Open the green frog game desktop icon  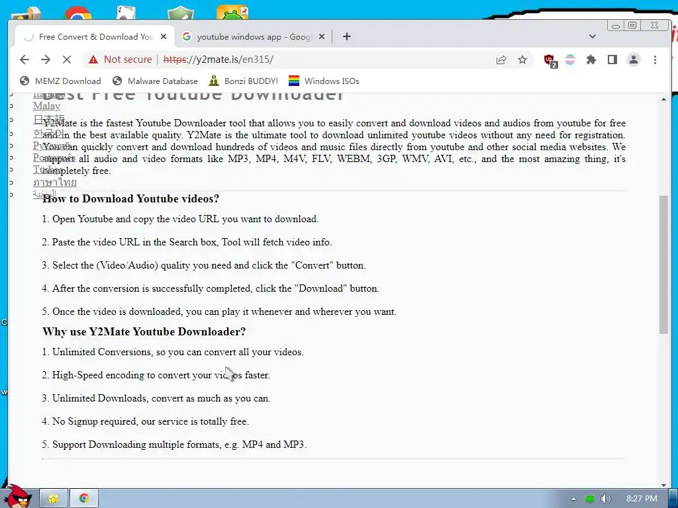click(x=232, y=12)
